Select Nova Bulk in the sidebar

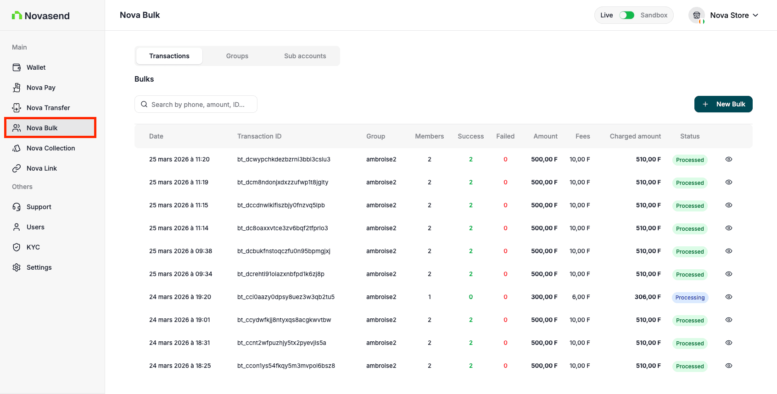pyautogui.click(x=50, y=128)
